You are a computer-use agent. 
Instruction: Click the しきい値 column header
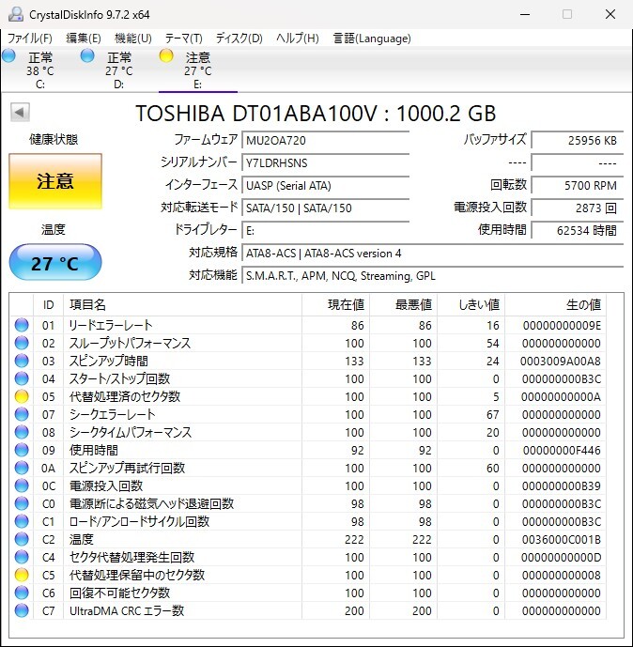pyautogui.click(x=471, y=305)
